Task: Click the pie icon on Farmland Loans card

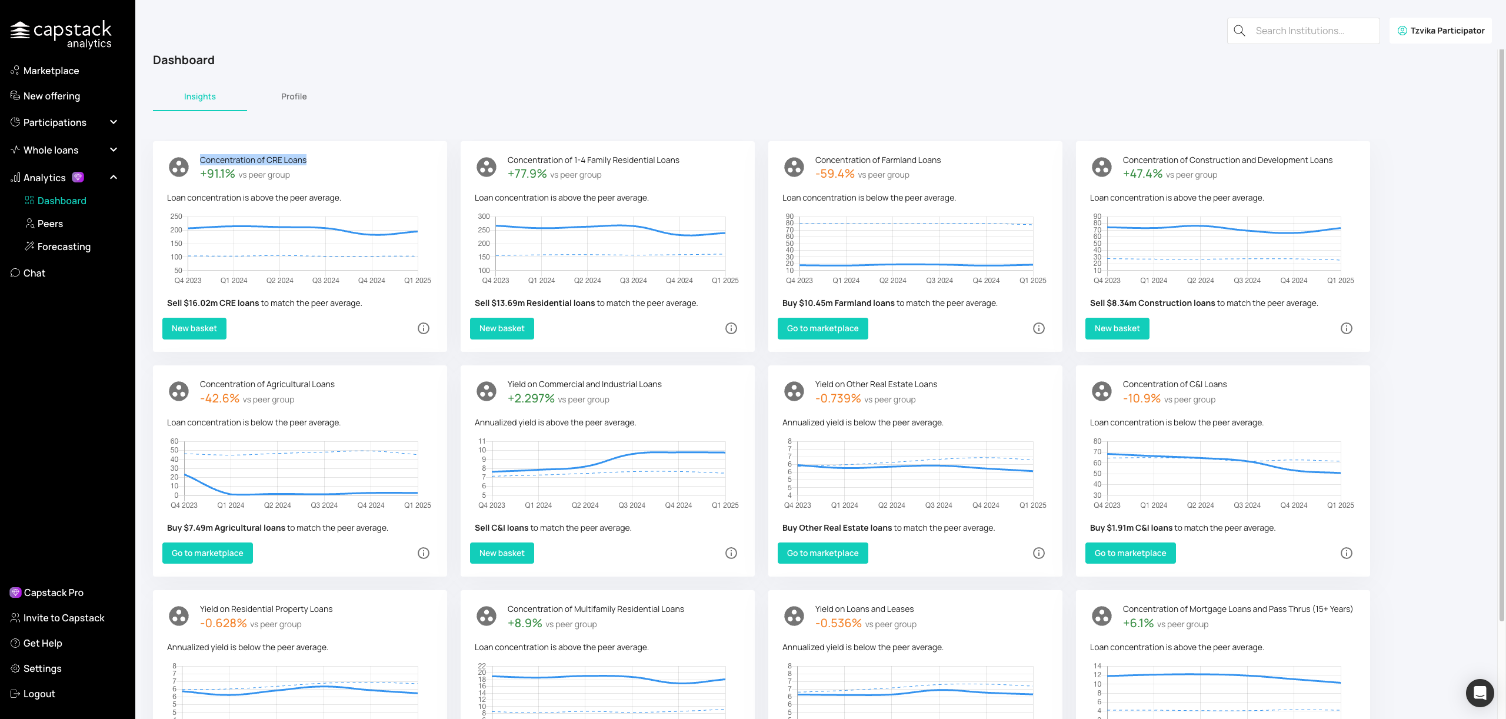Action: 794,167
